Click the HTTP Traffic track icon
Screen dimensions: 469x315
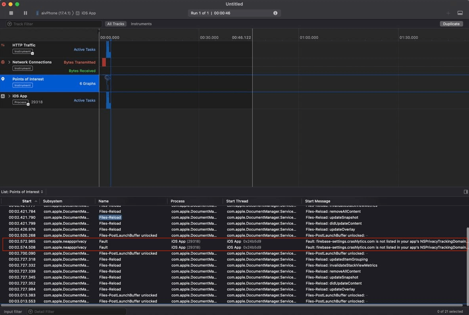click(x=3, y=45)
